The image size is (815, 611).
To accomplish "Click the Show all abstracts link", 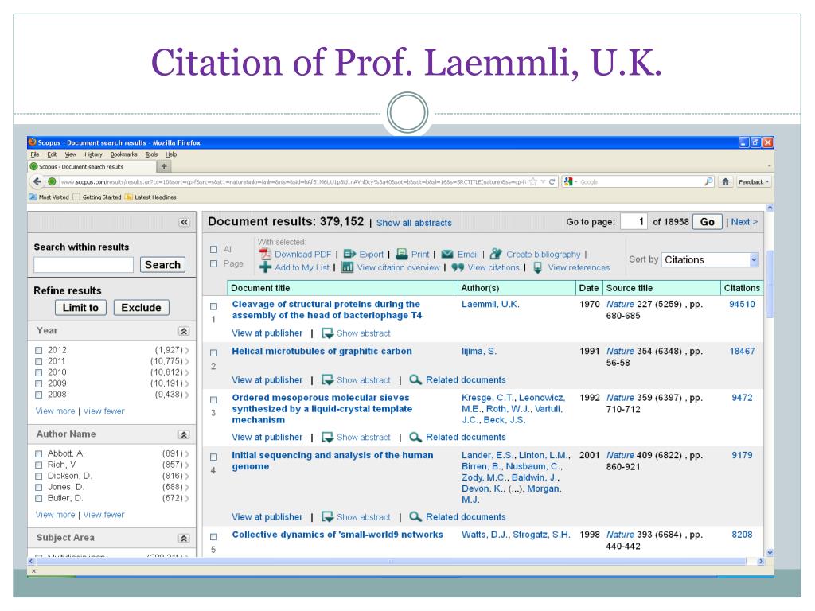I will click(414, 223).
